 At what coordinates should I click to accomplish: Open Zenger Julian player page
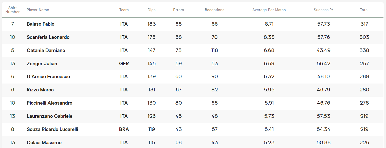(x=42, y=64)
